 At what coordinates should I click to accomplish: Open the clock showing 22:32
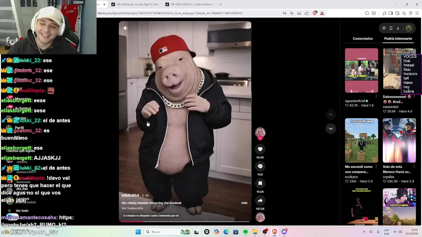(x=412, y=232)
